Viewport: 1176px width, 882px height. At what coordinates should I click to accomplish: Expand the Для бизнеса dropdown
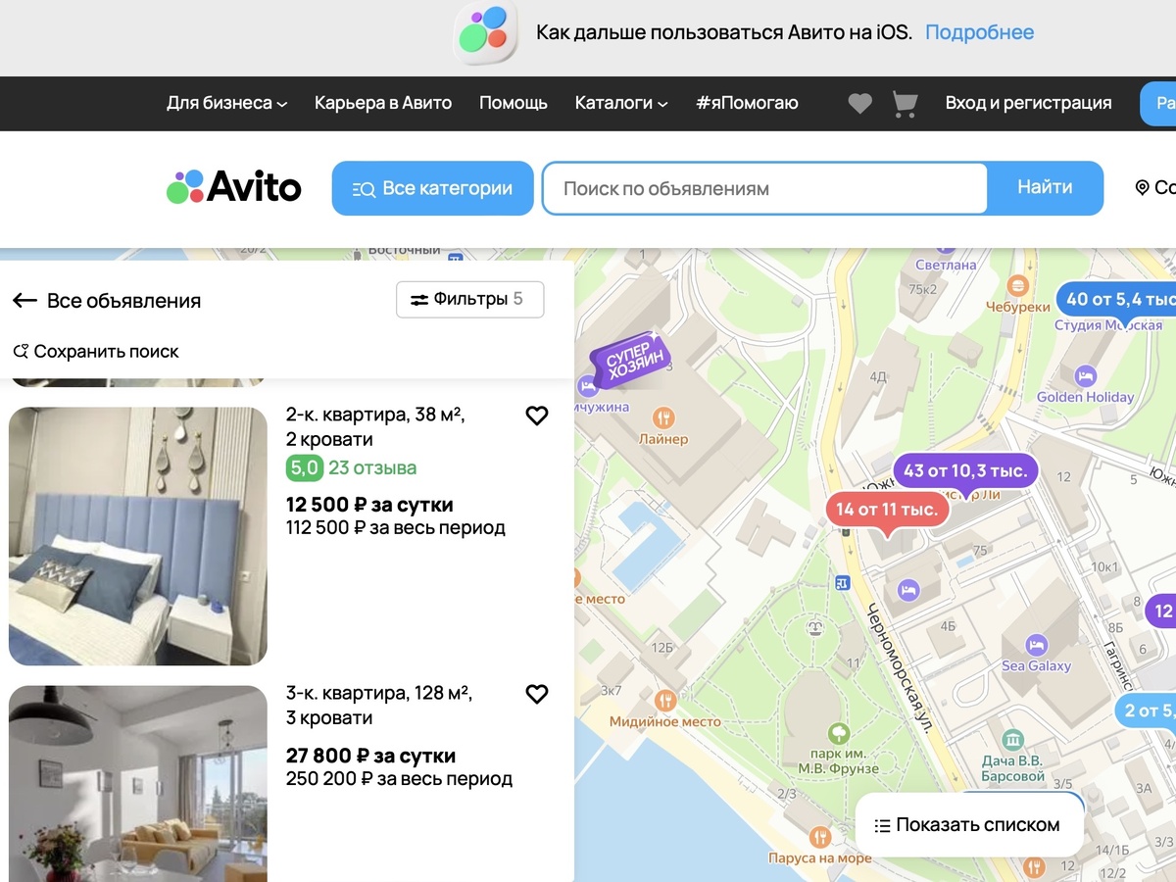(x=226, y=103)
